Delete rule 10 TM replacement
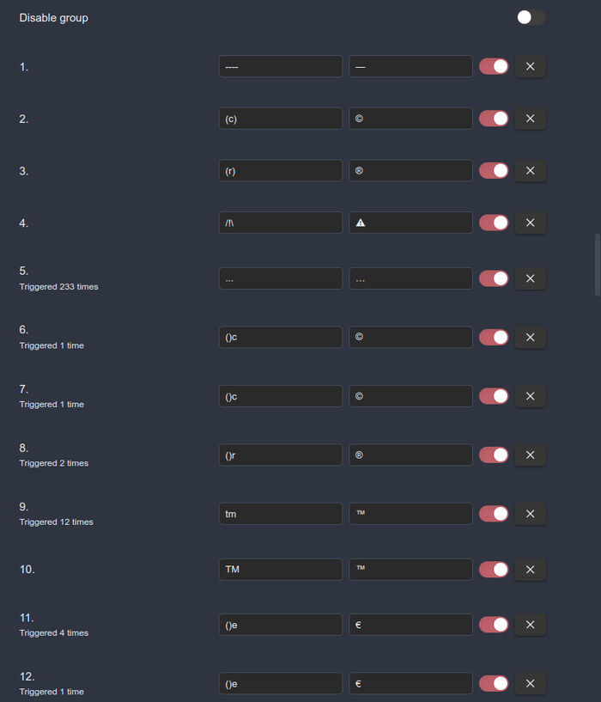Screen dimensions: 601x702 pos(530,569)
